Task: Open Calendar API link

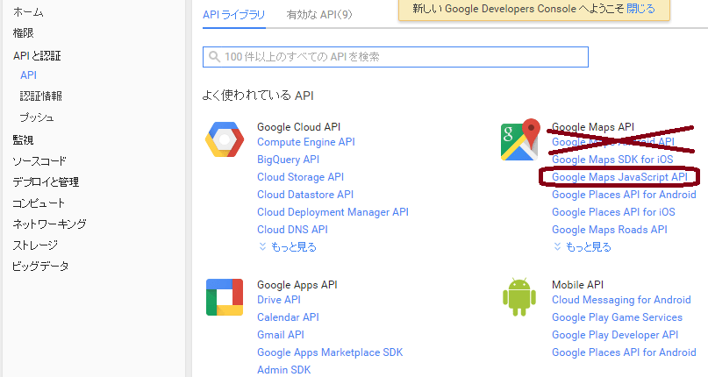Action: pos(288,317)
